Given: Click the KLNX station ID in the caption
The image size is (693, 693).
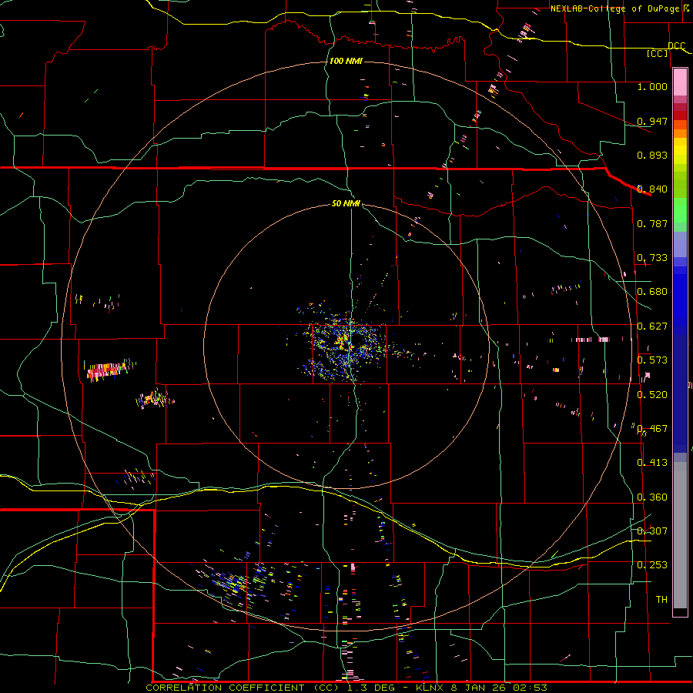Looking at the screenshot, I should [430, 688].
